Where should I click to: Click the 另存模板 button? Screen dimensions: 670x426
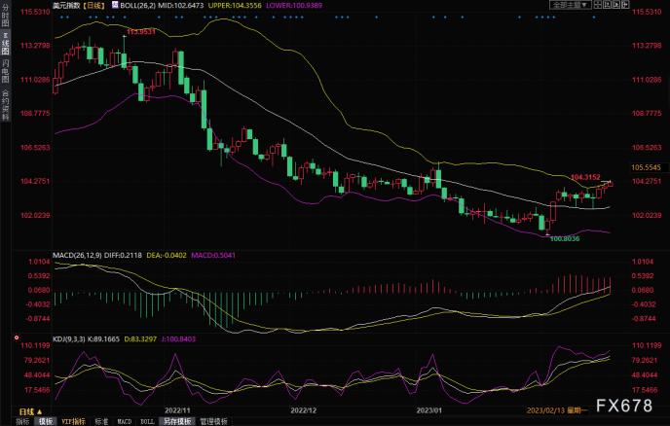pos(178,421)
